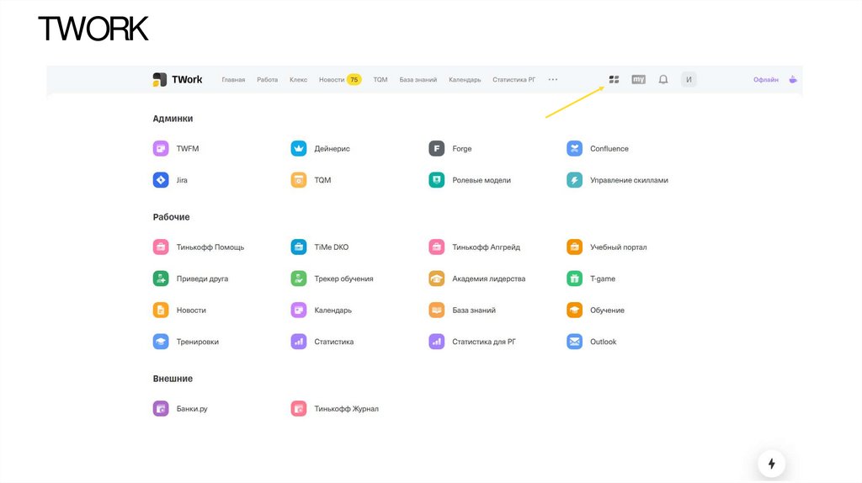Open the Статистика chart icon

(x=299, y=342)
